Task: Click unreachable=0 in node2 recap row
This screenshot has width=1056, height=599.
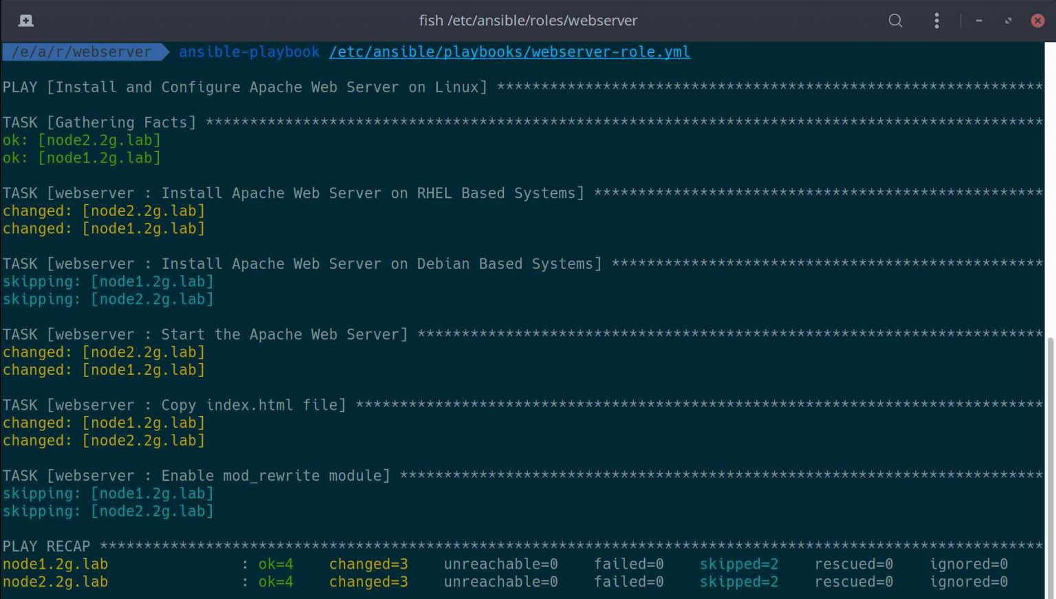Action: pyautogui.click(x=500, y=582)
